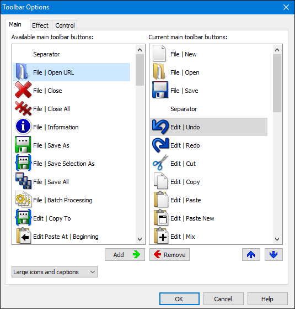Click the current buttons list scrollbar thumb
Viewport: 295px width, 309px height.
(x=277, y=83)
